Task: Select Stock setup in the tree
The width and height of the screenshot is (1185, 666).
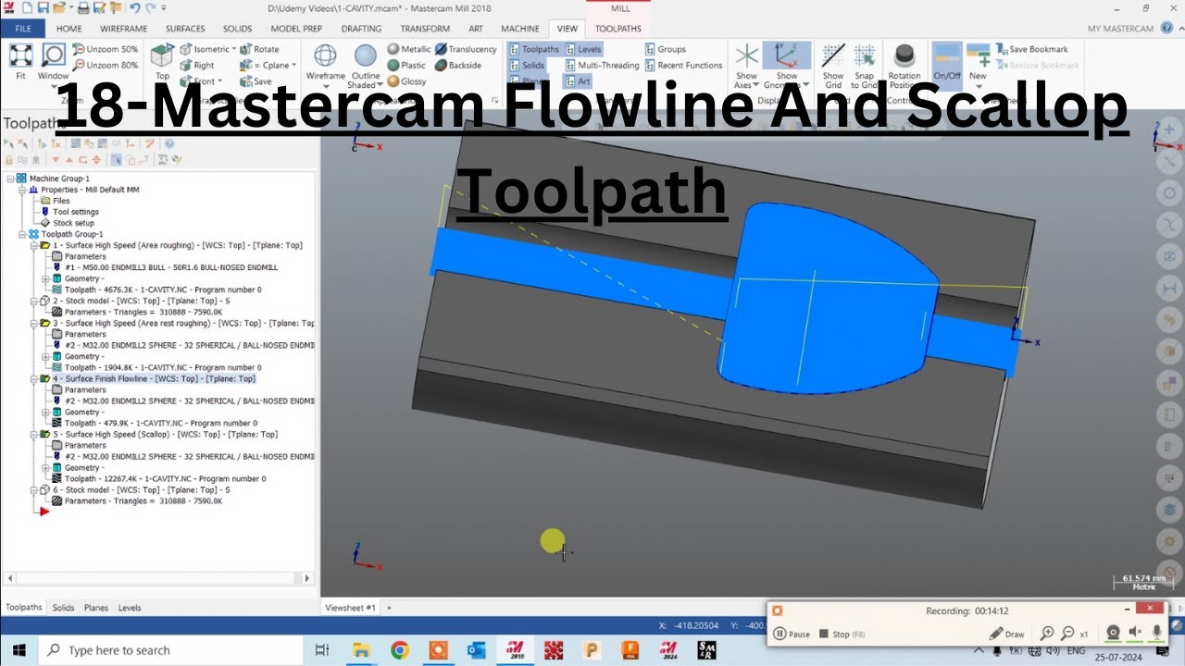Action: [x=73, y=223]
